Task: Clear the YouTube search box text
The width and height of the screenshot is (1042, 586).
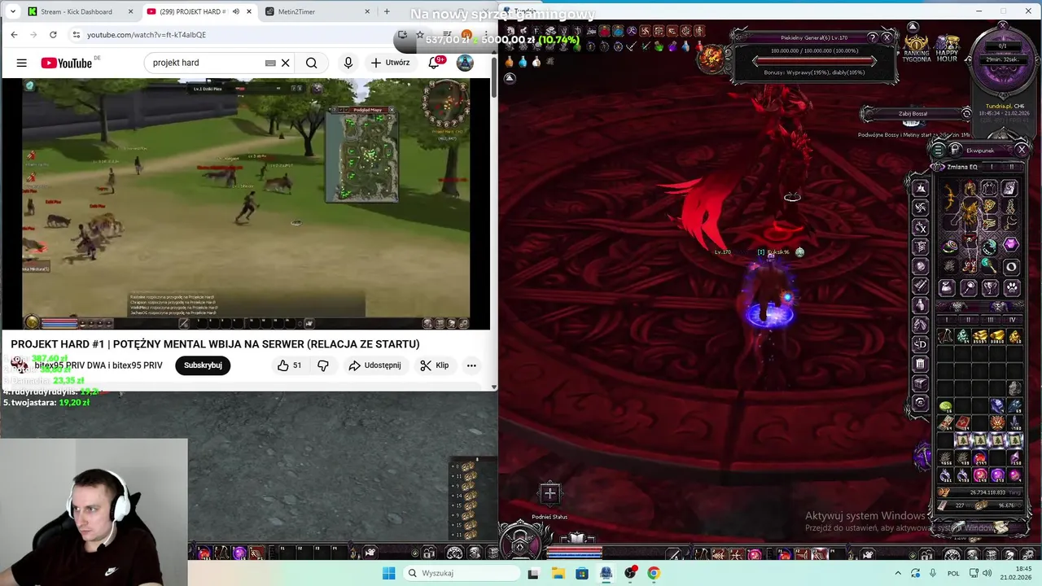Action: tap(285, 63)
